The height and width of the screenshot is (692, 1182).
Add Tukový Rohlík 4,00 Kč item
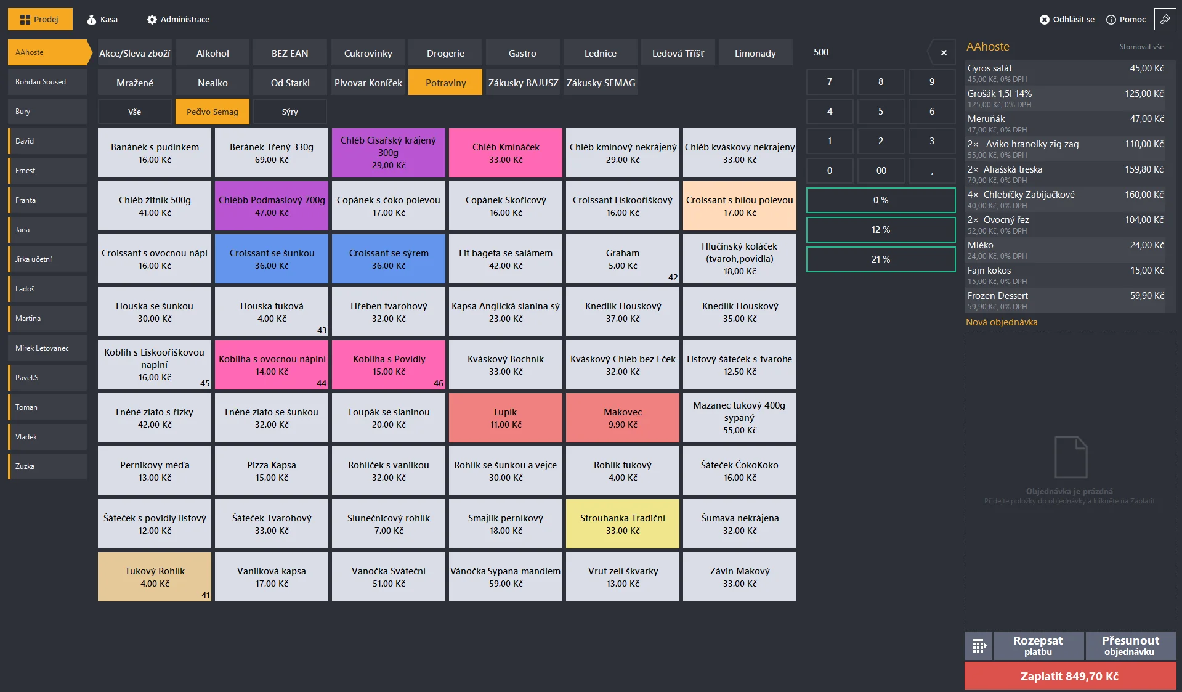click(155, 577)
